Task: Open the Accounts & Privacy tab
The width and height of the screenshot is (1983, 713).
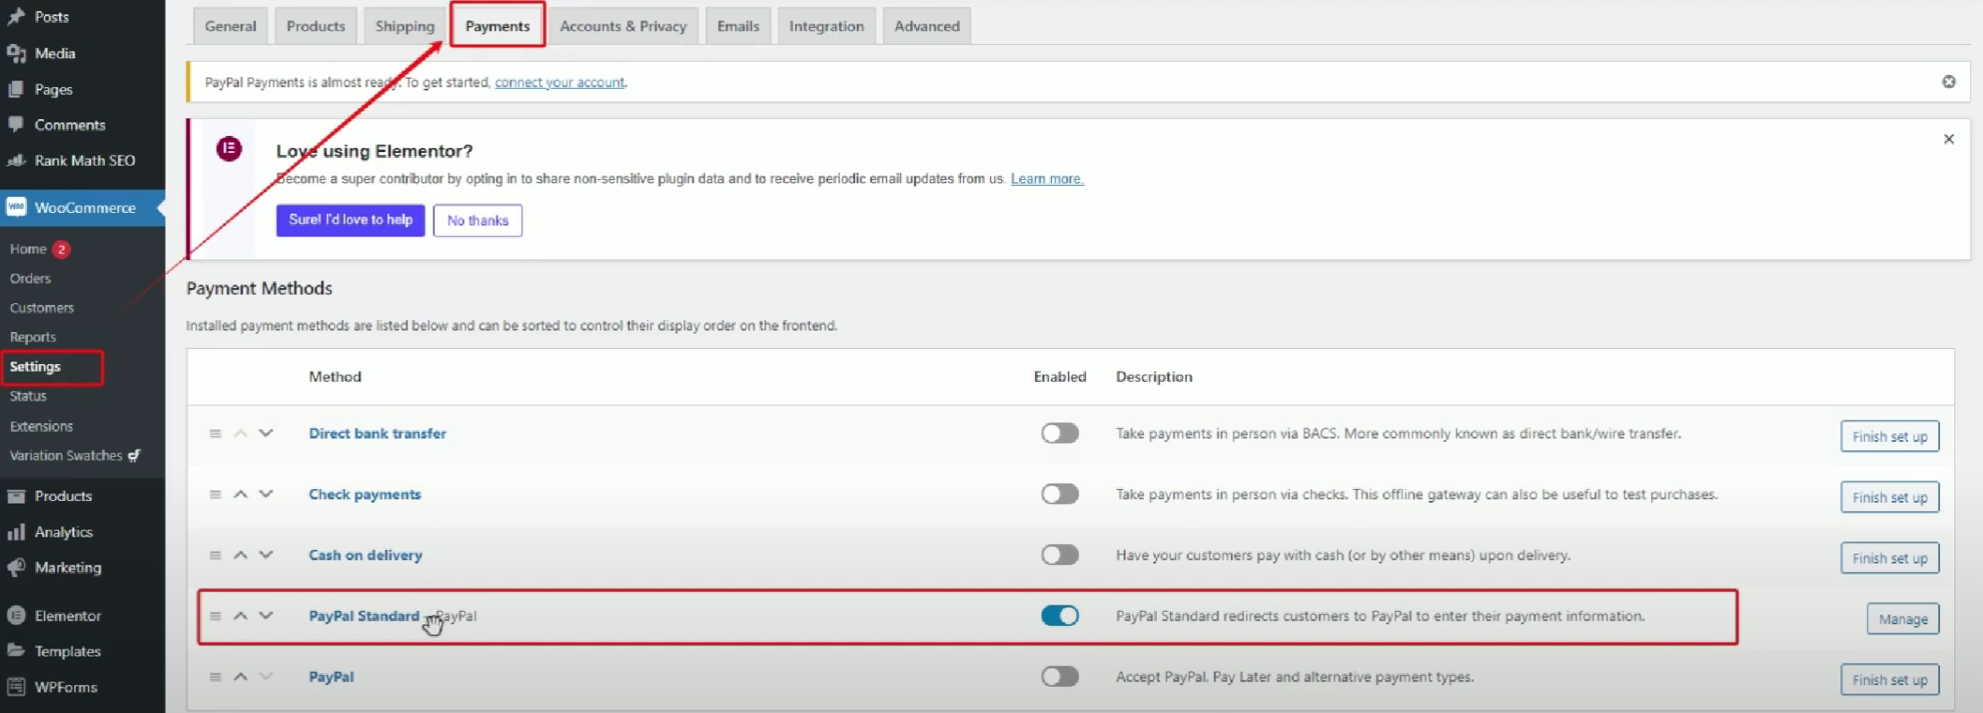Action: click(624, 26)
